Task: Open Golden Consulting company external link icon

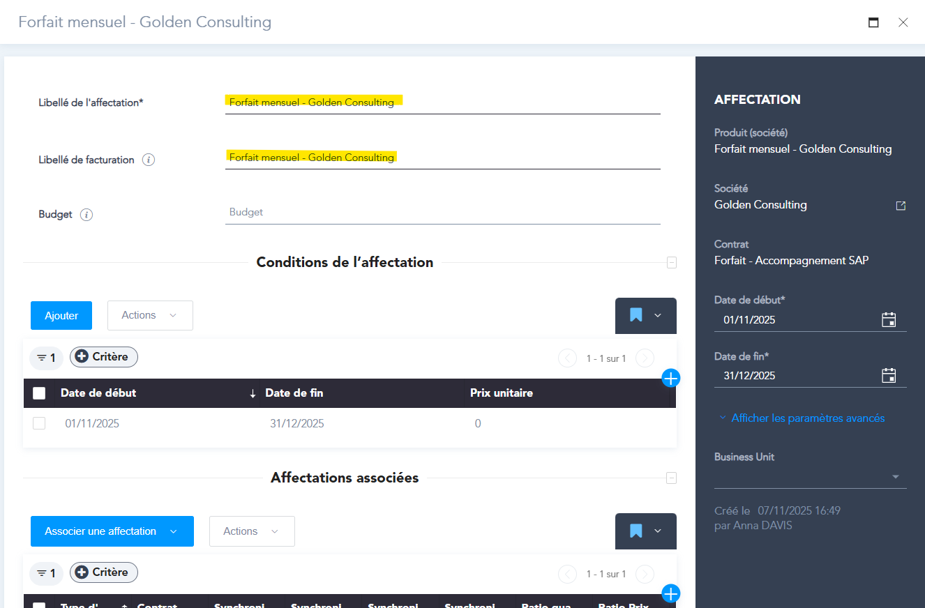Action: pyautogui.click(x=901, y=206)
